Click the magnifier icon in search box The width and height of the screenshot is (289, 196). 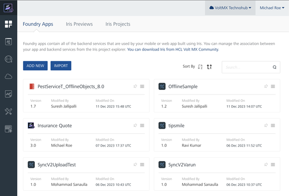(274, 67)
